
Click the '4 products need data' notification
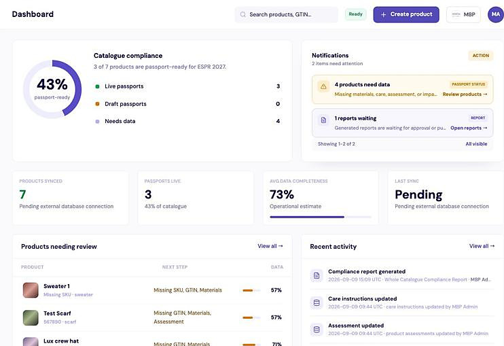click(x=402, y=90)
